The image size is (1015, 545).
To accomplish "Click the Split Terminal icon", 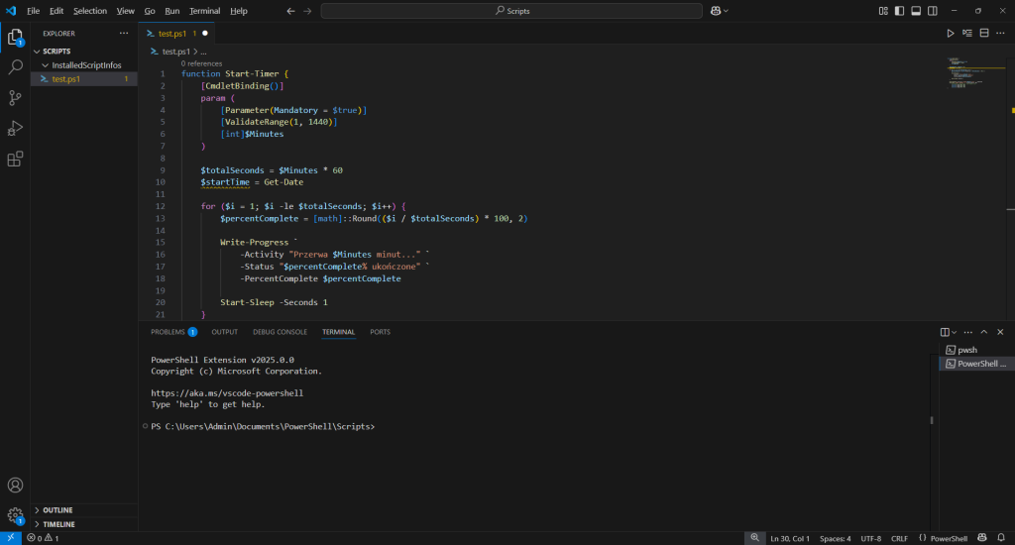I will pos(945,332).
